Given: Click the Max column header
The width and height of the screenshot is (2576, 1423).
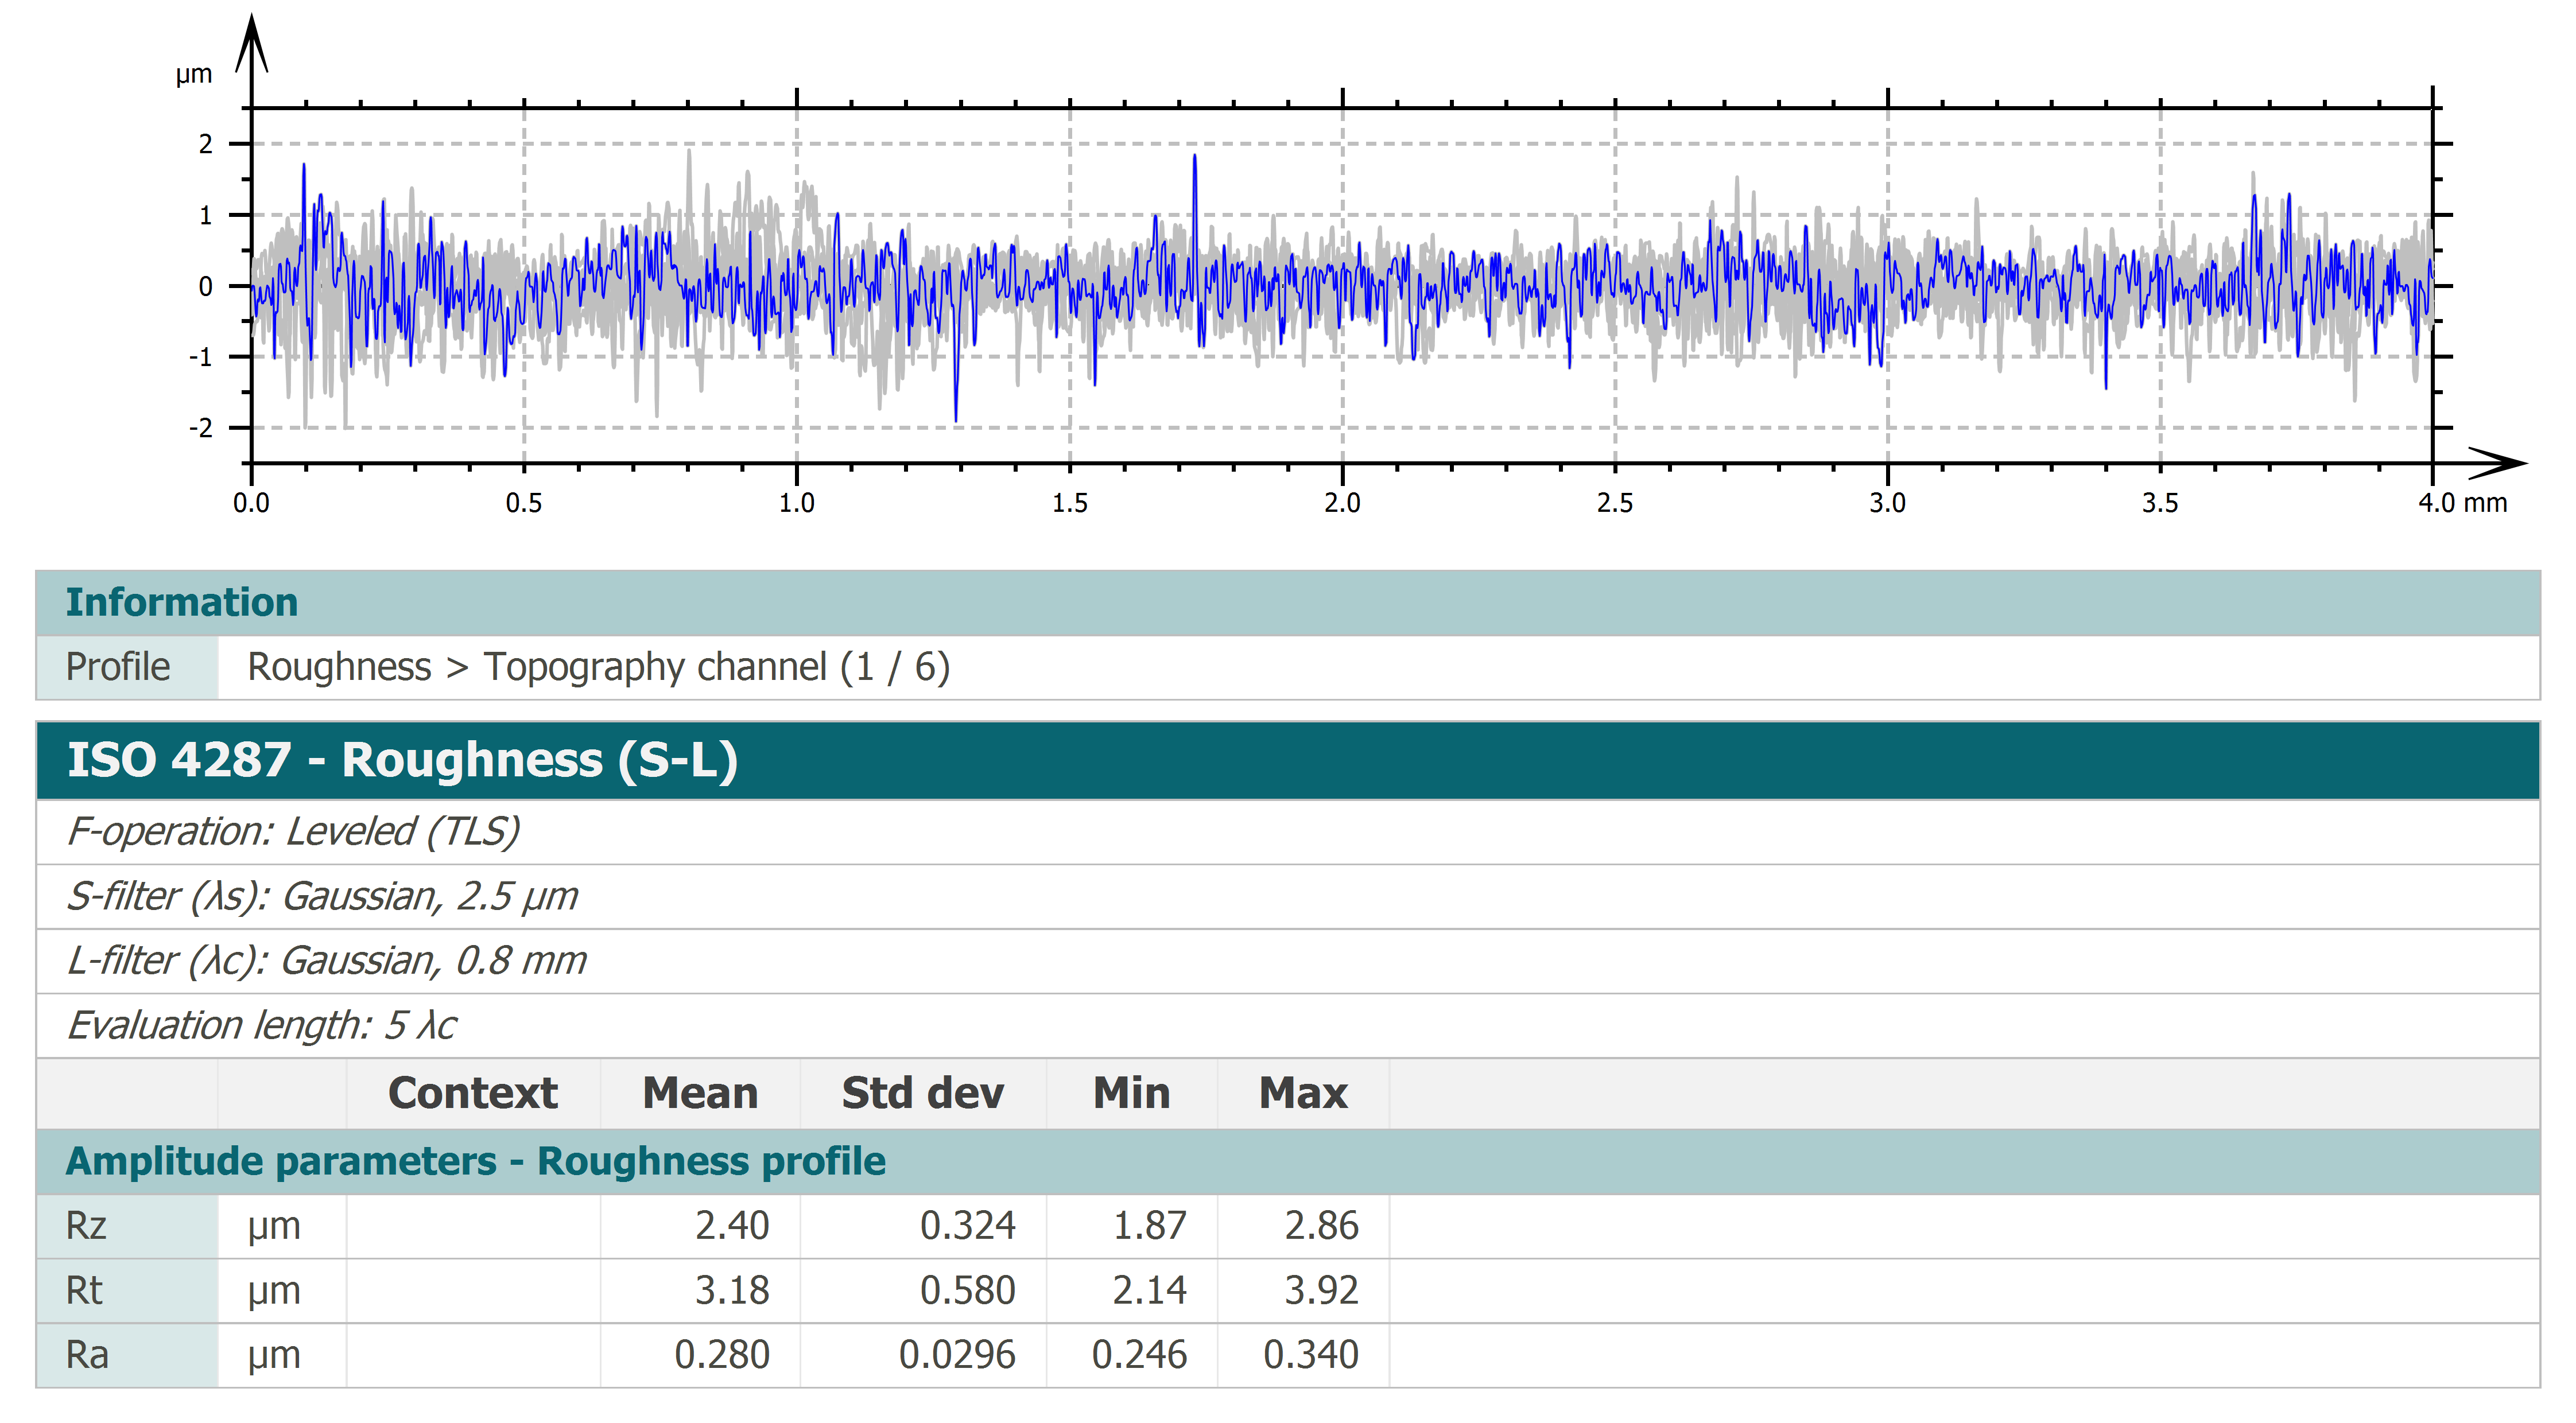Looking at the screenshot, I should (x=1303, y=1093).
